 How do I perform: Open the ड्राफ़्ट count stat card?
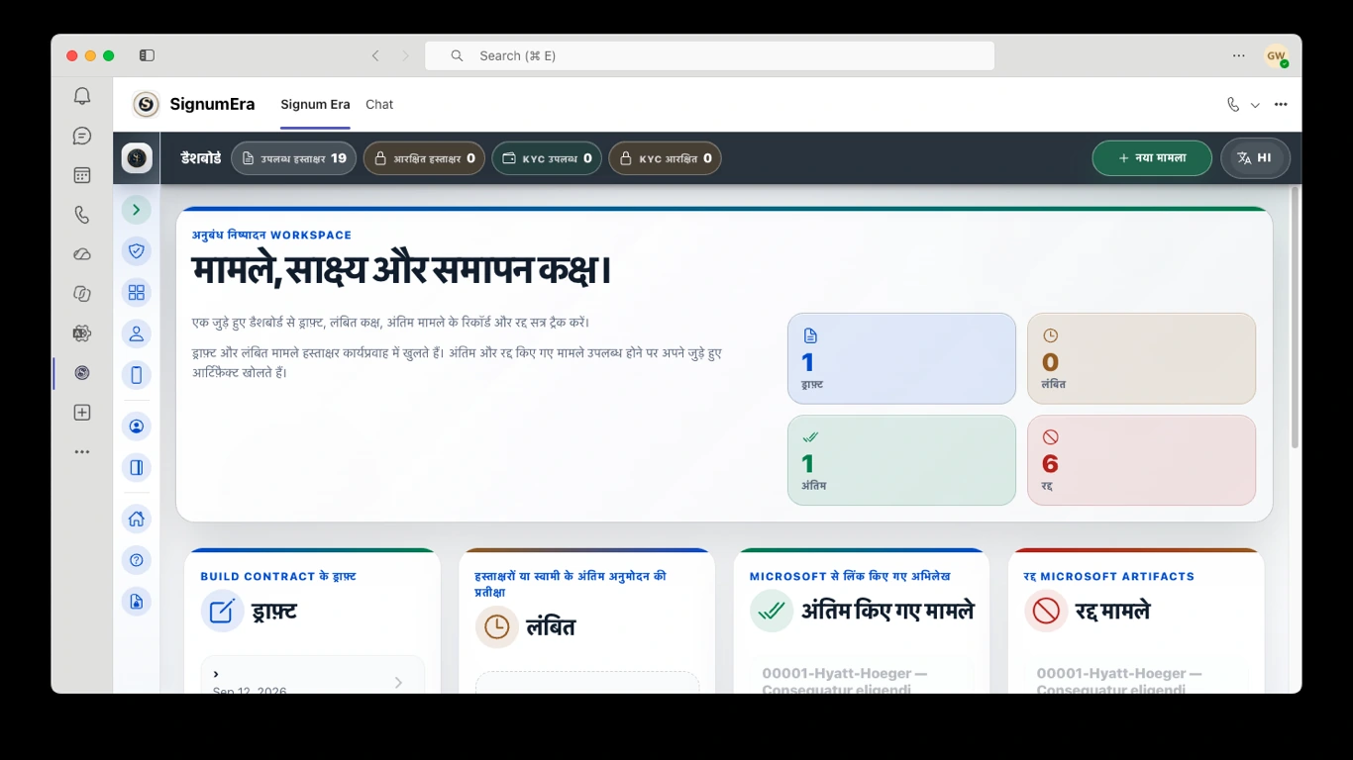point(901,358)
